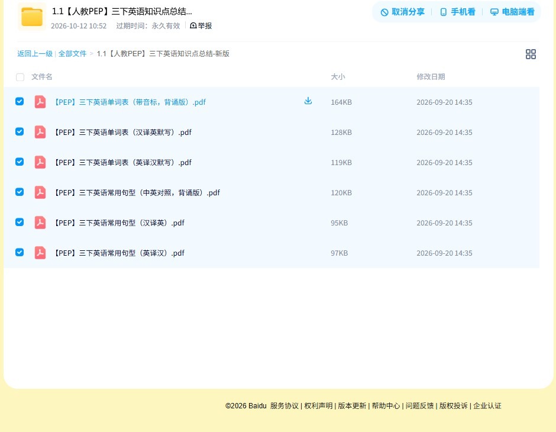
Task: Open the 服务协议 footer link
Action: coord(285,406)
